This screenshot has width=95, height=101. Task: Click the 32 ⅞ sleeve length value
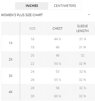tap(82, 96)
